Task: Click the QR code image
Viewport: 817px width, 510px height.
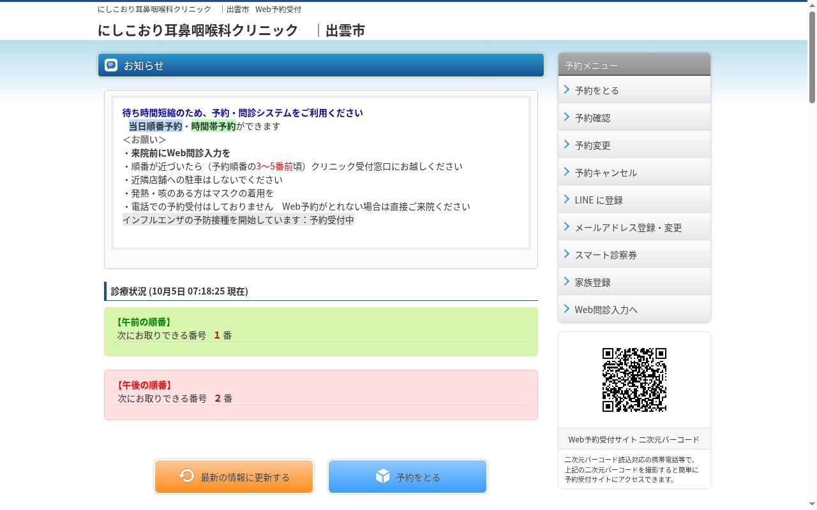Action: point(634,380)
